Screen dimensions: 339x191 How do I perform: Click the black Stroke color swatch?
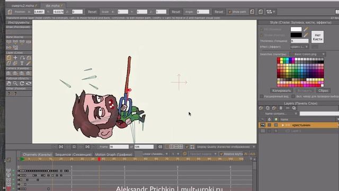[x=296, y=35]
